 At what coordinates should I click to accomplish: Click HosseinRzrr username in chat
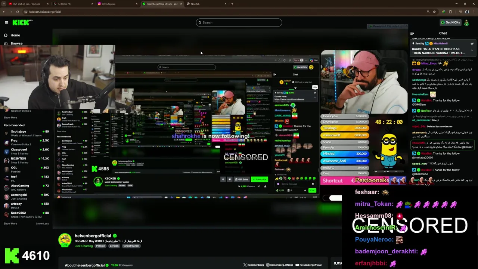pos(420,95)
